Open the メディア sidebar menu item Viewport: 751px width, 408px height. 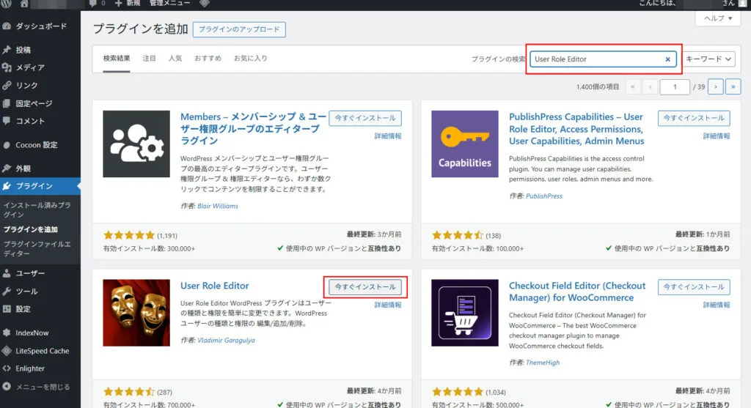(29, 67)
